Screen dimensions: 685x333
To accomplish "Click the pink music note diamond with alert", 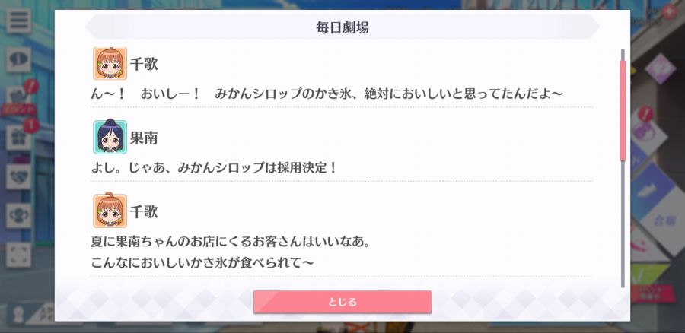I will 648,130.
